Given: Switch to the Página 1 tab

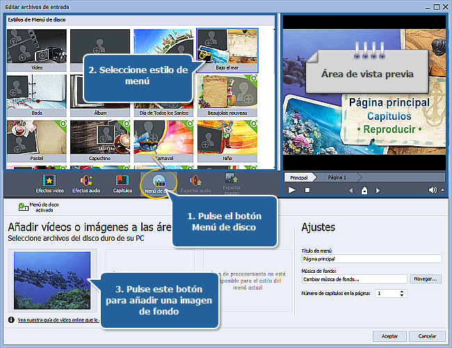Looking at the screenshot, I should pyautogui.click(x=337, y=177).
